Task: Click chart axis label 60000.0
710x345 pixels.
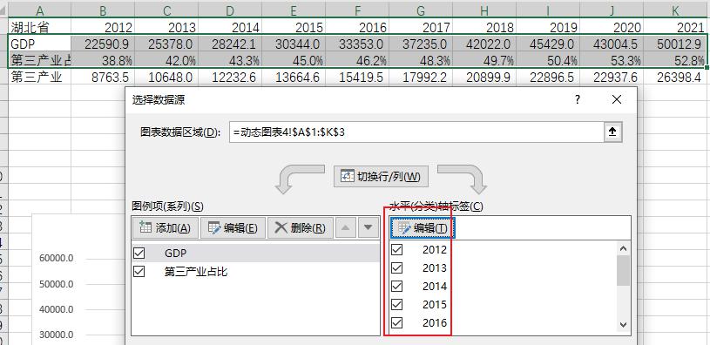Action: (57, 259)
